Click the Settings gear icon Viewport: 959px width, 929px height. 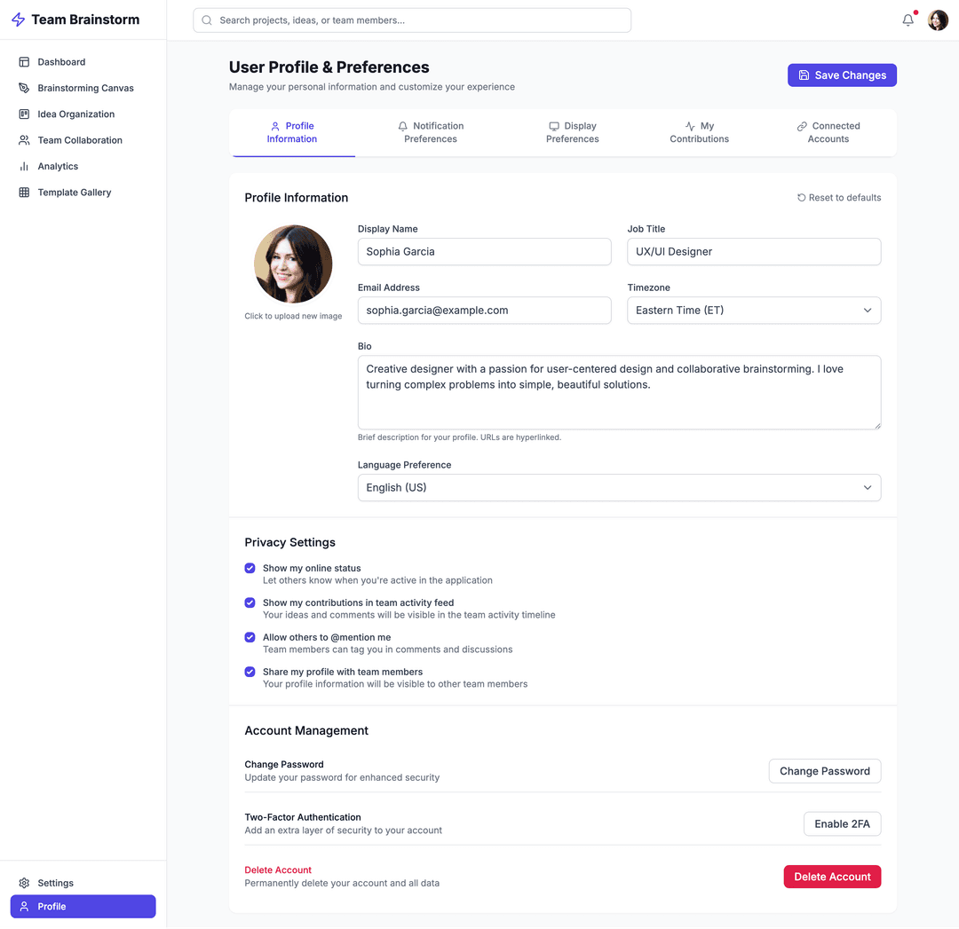click(x=24, y=883)
